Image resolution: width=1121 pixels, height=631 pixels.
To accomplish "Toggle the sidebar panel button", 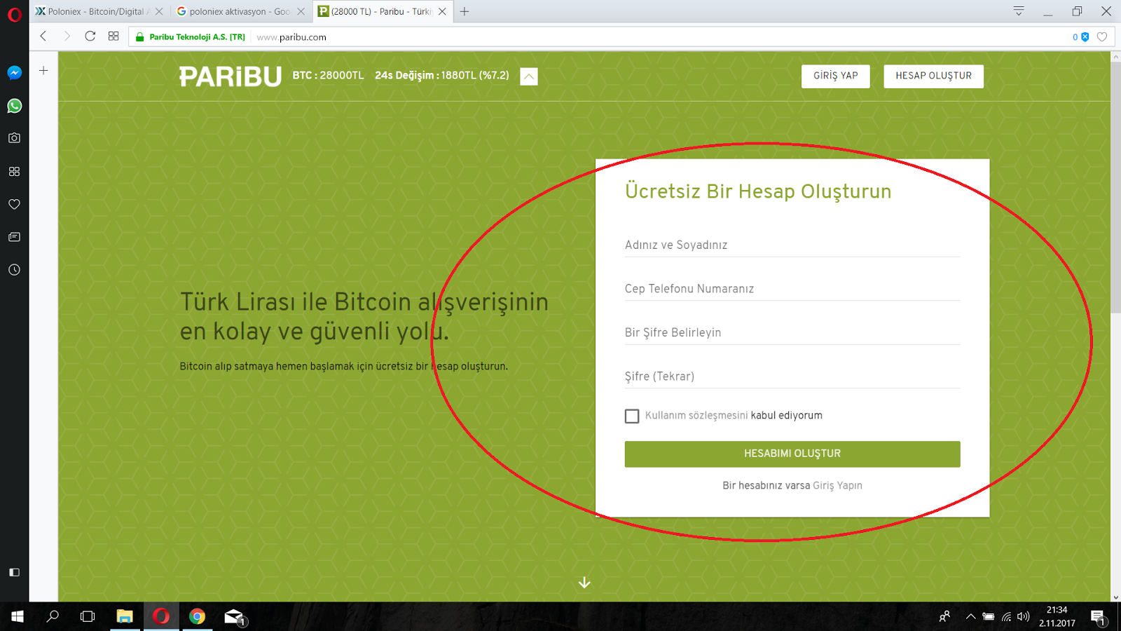I will coord(14,572).
